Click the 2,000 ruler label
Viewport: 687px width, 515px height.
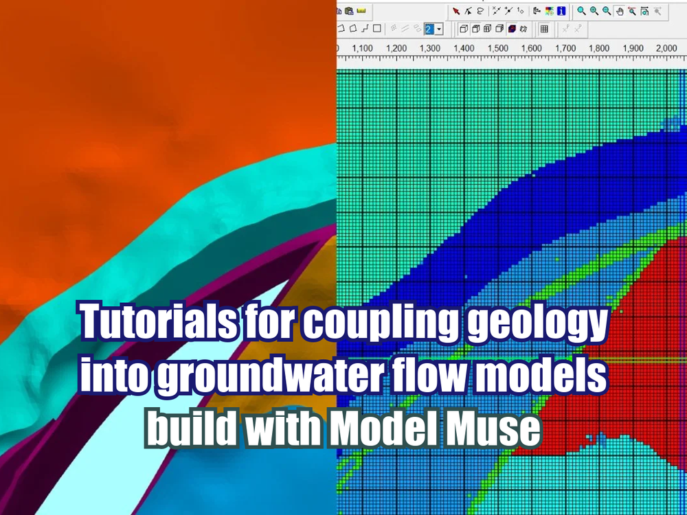(666, 48)
